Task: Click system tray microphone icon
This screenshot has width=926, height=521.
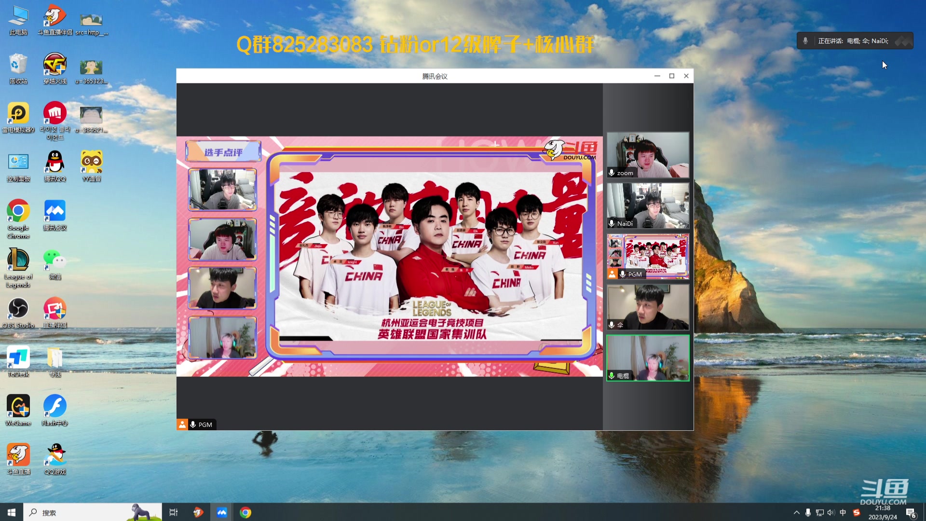Action: pos(808,512)
